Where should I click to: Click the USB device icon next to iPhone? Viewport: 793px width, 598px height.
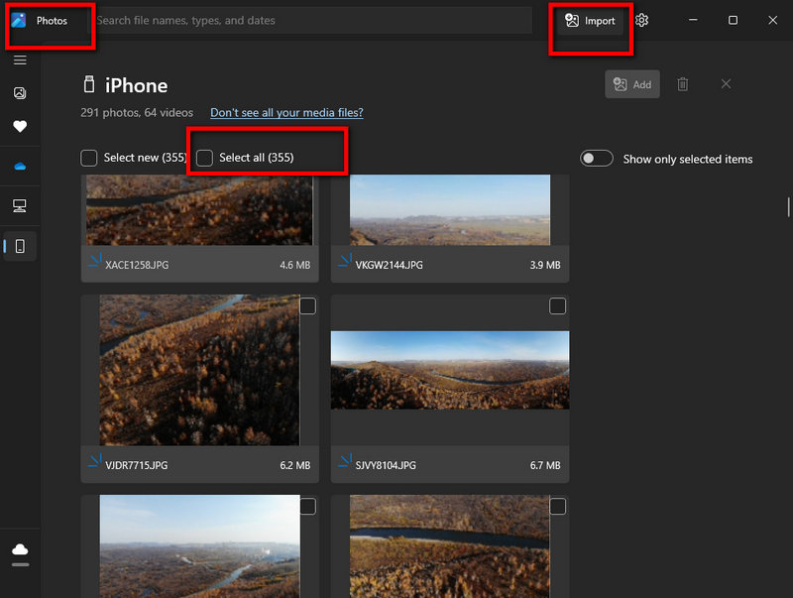click(x=89, y=84)
